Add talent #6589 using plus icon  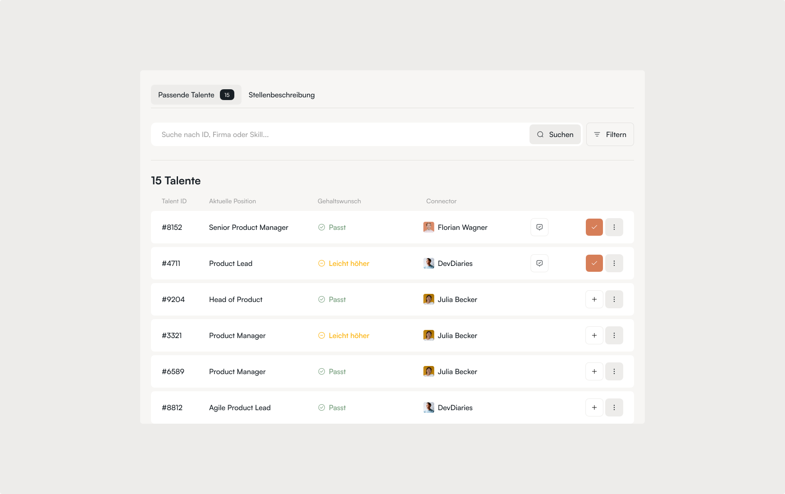[x=594, y=371]
